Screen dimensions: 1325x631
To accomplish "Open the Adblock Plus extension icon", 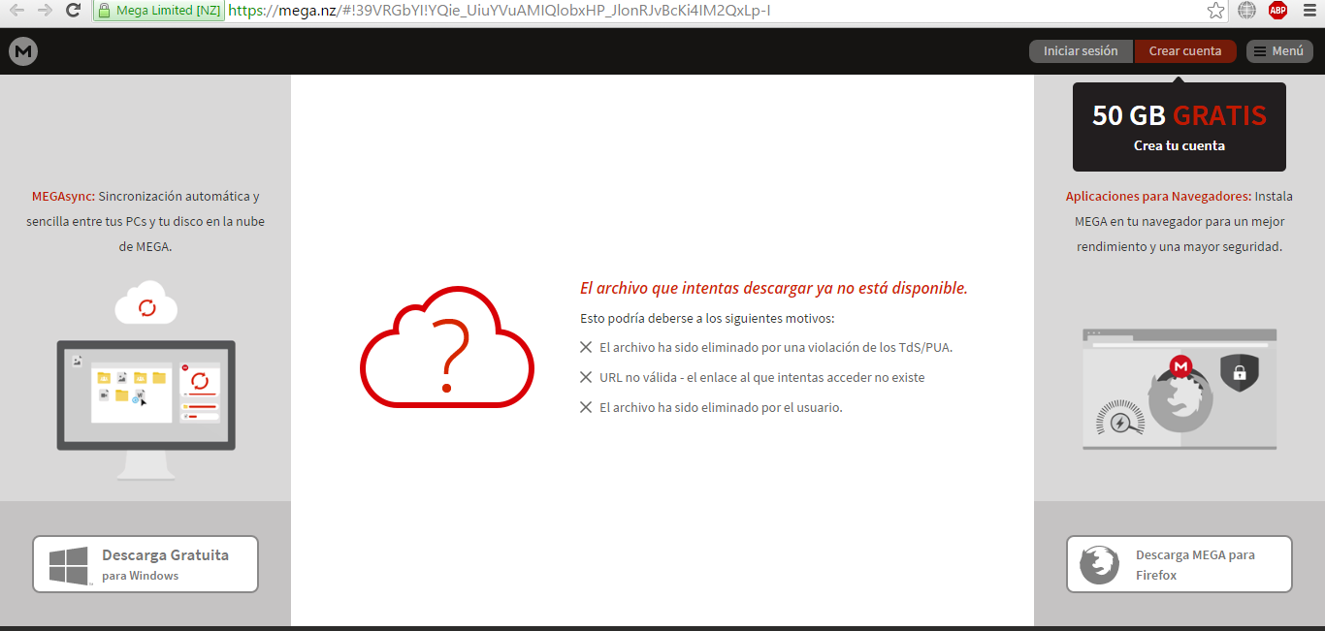I will tap(1277, 11).
